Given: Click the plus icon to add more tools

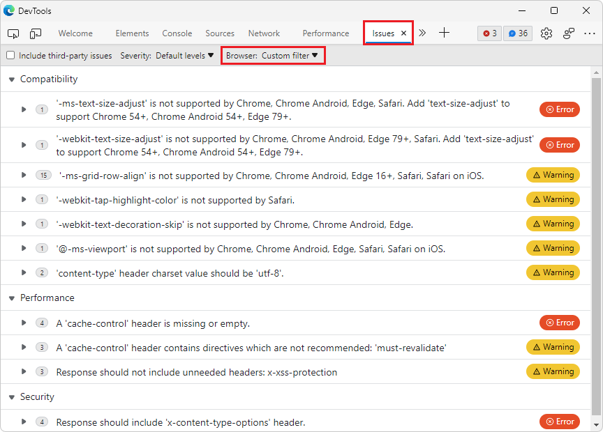Looking at the screenshot, I should 444,32.
